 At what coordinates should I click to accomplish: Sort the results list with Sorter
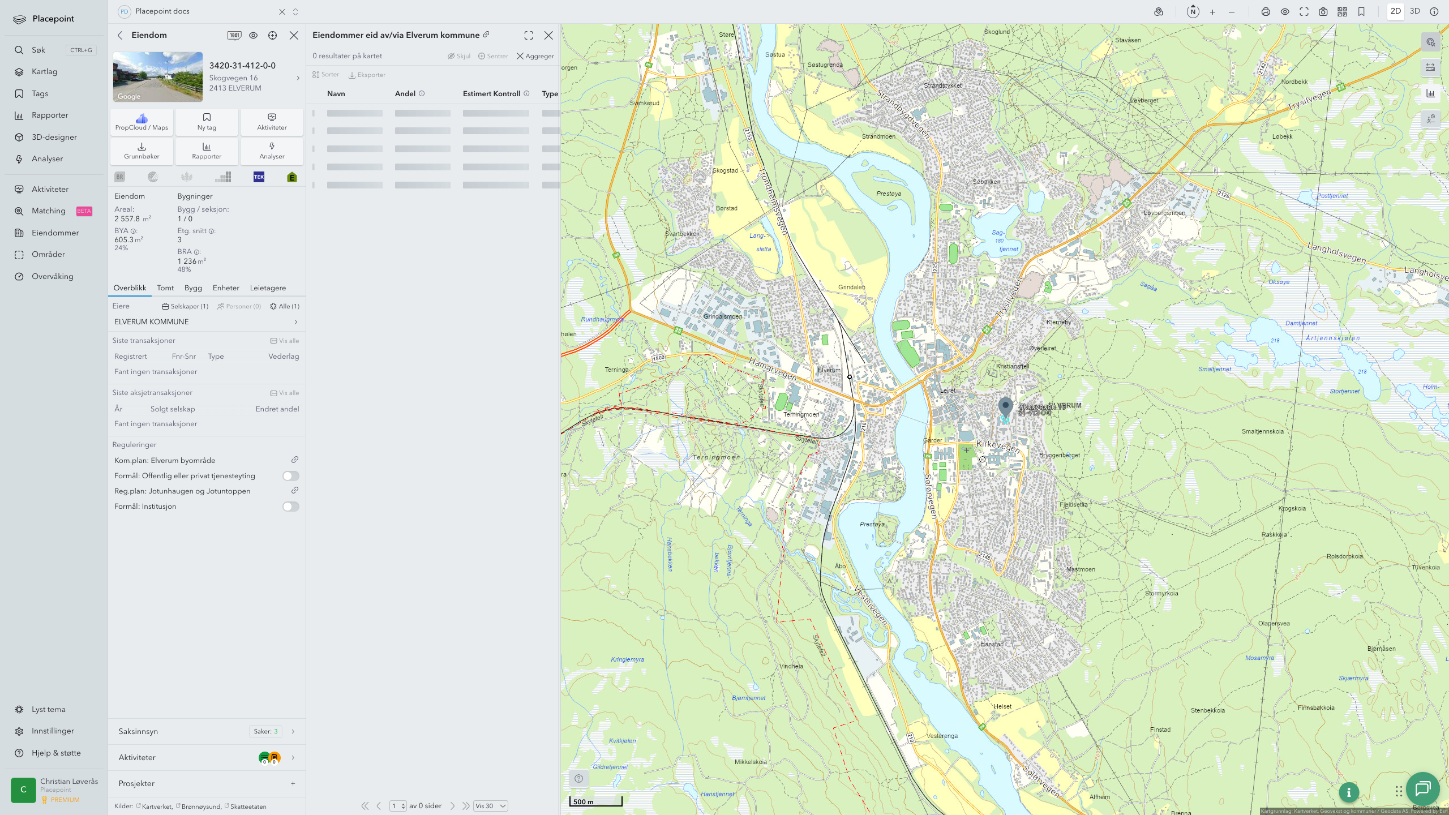point(325,75)
